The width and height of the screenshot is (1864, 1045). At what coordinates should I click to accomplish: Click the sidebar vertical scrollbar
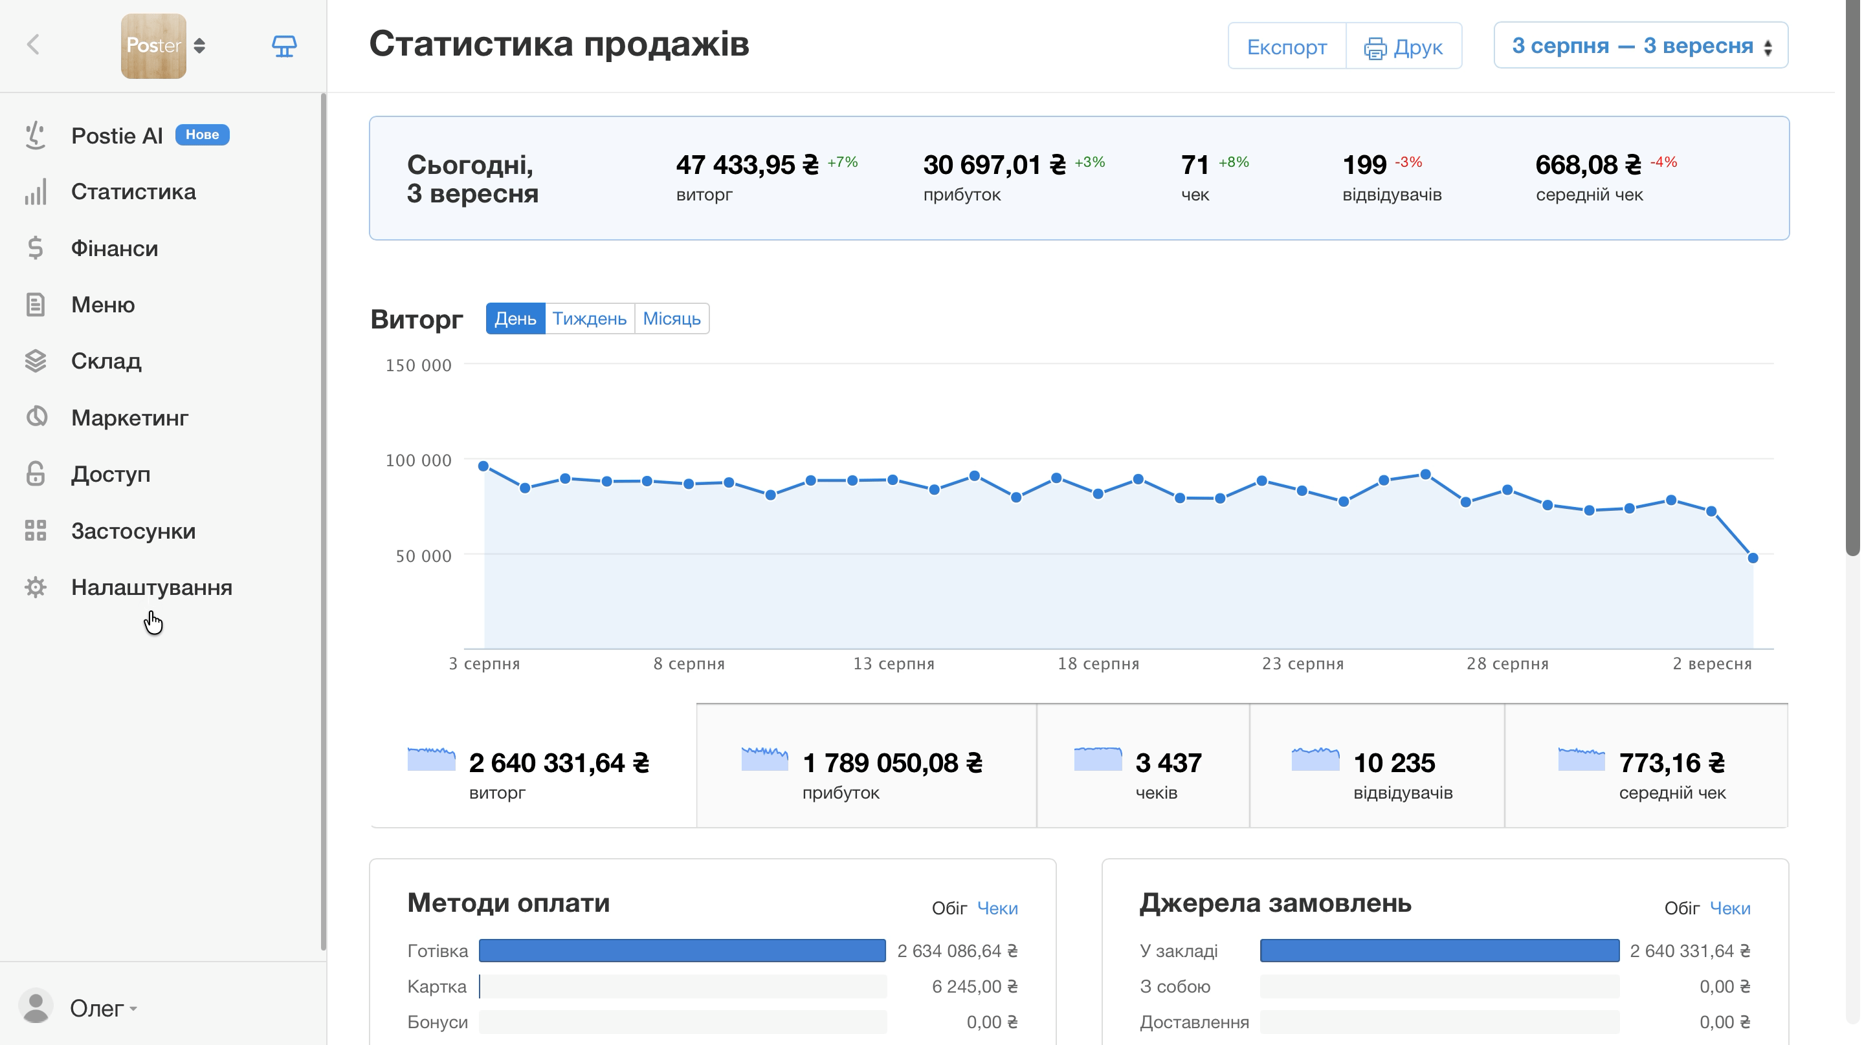[x=324, y=522]
